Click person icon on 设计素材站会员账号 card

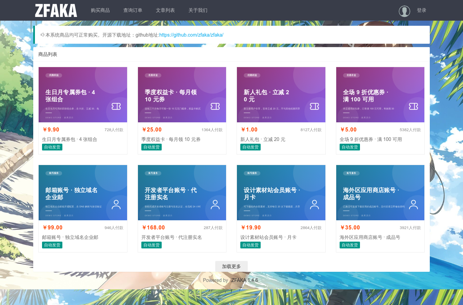pyautogui.click(x=315, y=204)
